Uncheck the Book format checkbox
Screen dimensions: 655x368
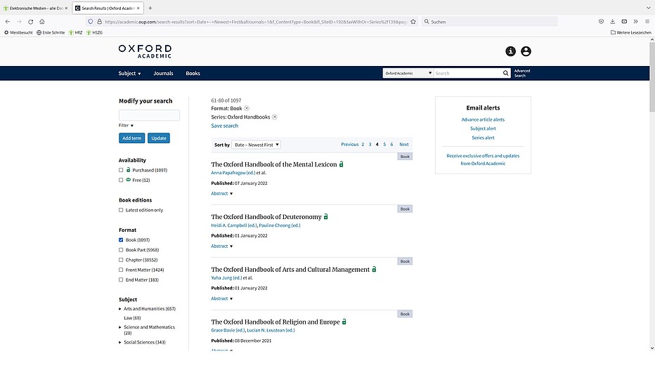click(x=121, y=240)
